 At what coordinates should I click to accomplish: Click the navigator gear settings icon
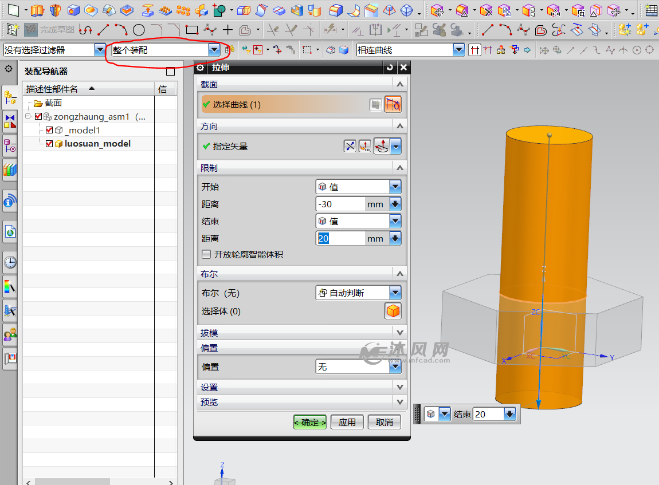point(9,69)
